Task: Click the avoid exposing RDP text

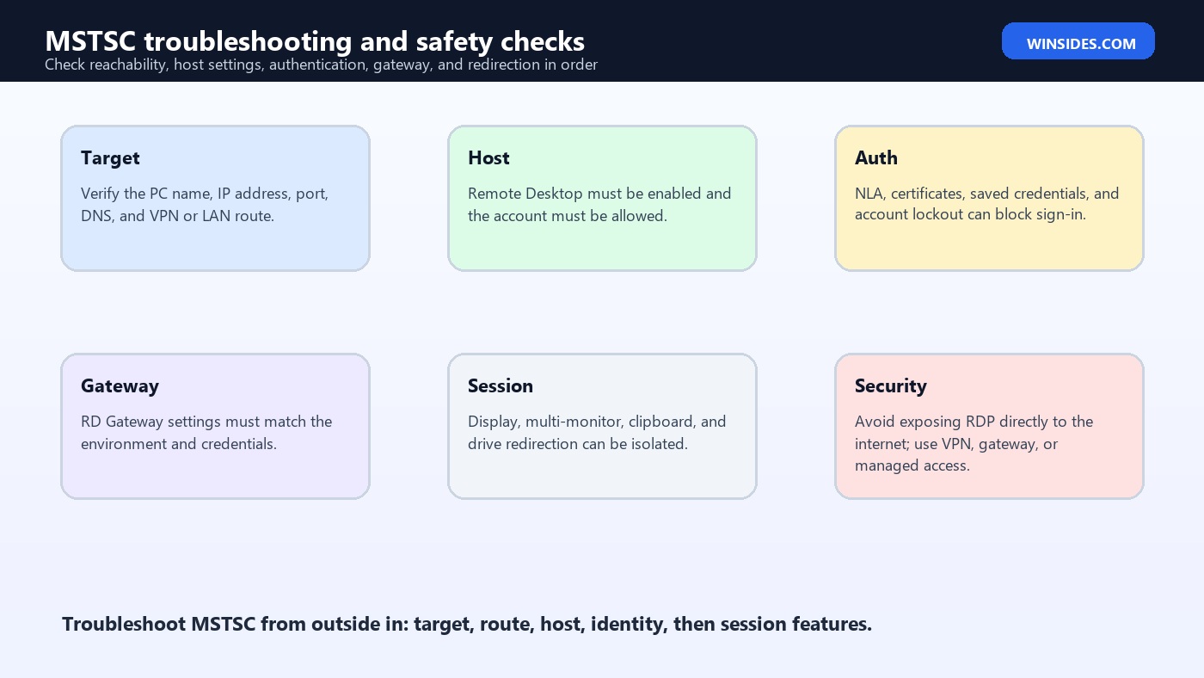Action: click(974, 444)
